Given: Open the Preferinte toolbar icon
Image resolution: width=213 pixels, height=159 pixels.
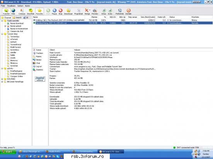Looking at the screenshot, I should tap(119, 12).
